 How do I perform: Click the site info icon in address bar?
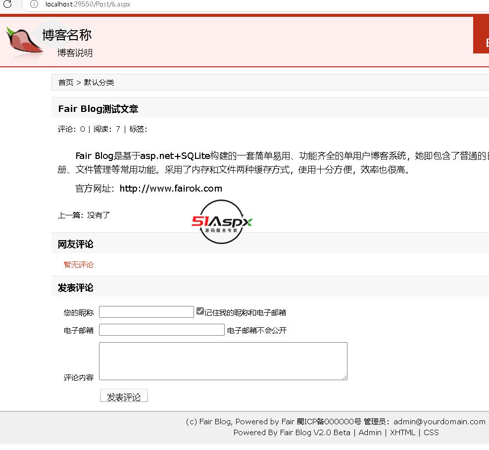pyautogui.click(x=34, y=4)
